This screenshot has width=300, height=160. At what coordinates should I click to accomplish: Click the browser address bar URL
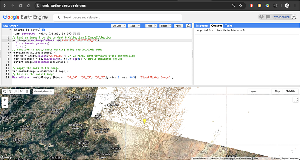point(64,6)
